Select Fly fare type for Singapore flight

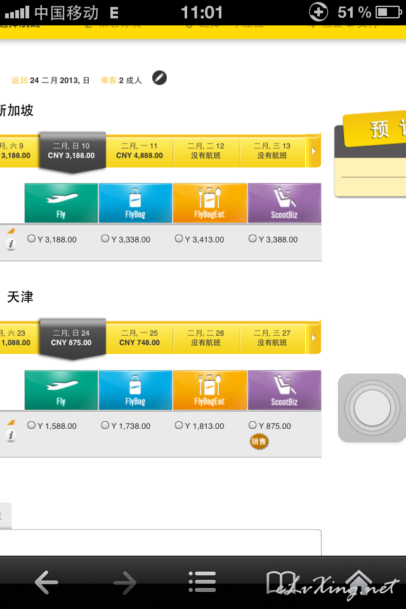point(61,203)
